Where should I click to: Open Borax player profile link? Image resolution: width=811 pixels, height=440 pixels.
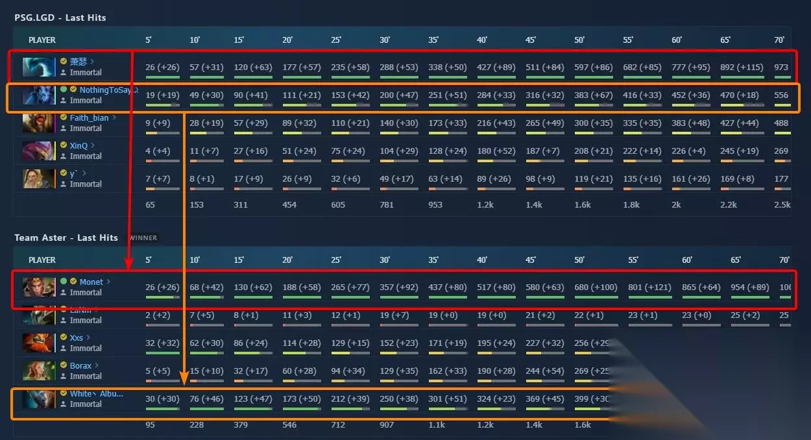(80, 365)
